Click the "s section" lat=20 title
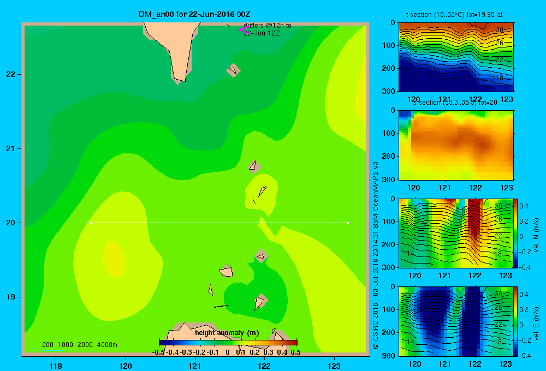 pyautogui.click(x=455, y=103)
